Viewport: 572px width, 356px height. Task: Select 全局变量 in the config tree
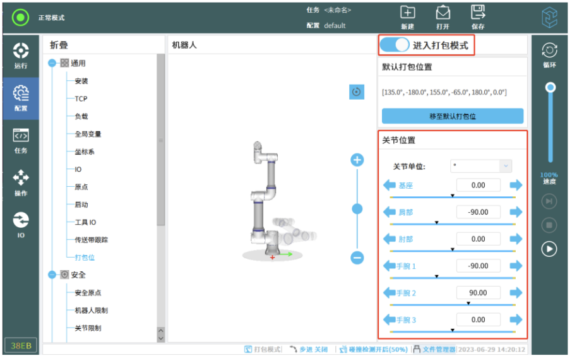88,134
